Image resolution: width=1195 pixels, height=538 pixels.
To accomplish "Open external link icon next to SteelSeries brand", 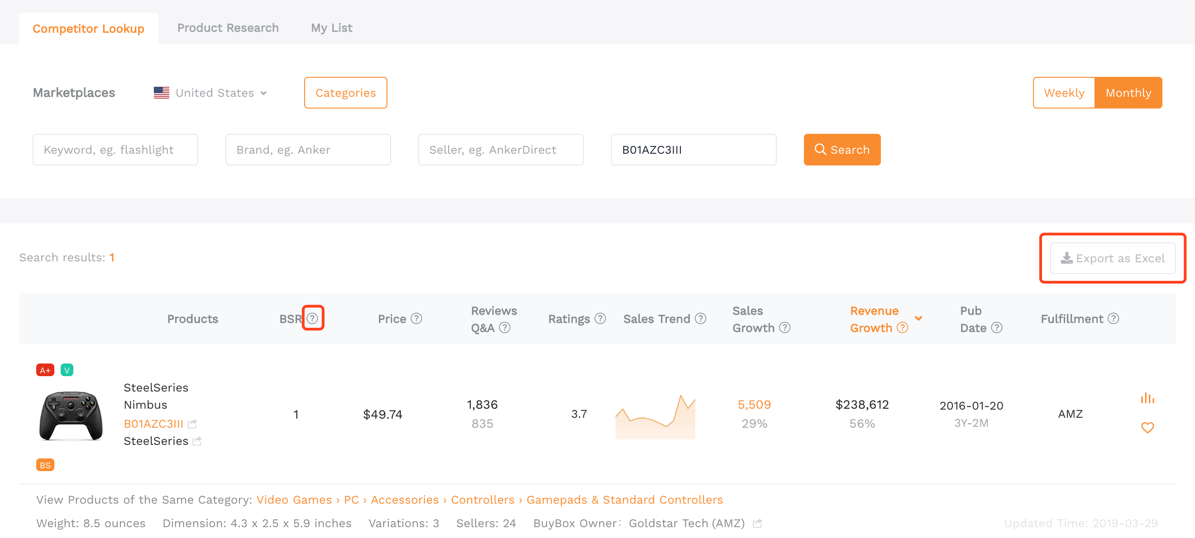I will (197, 441).
